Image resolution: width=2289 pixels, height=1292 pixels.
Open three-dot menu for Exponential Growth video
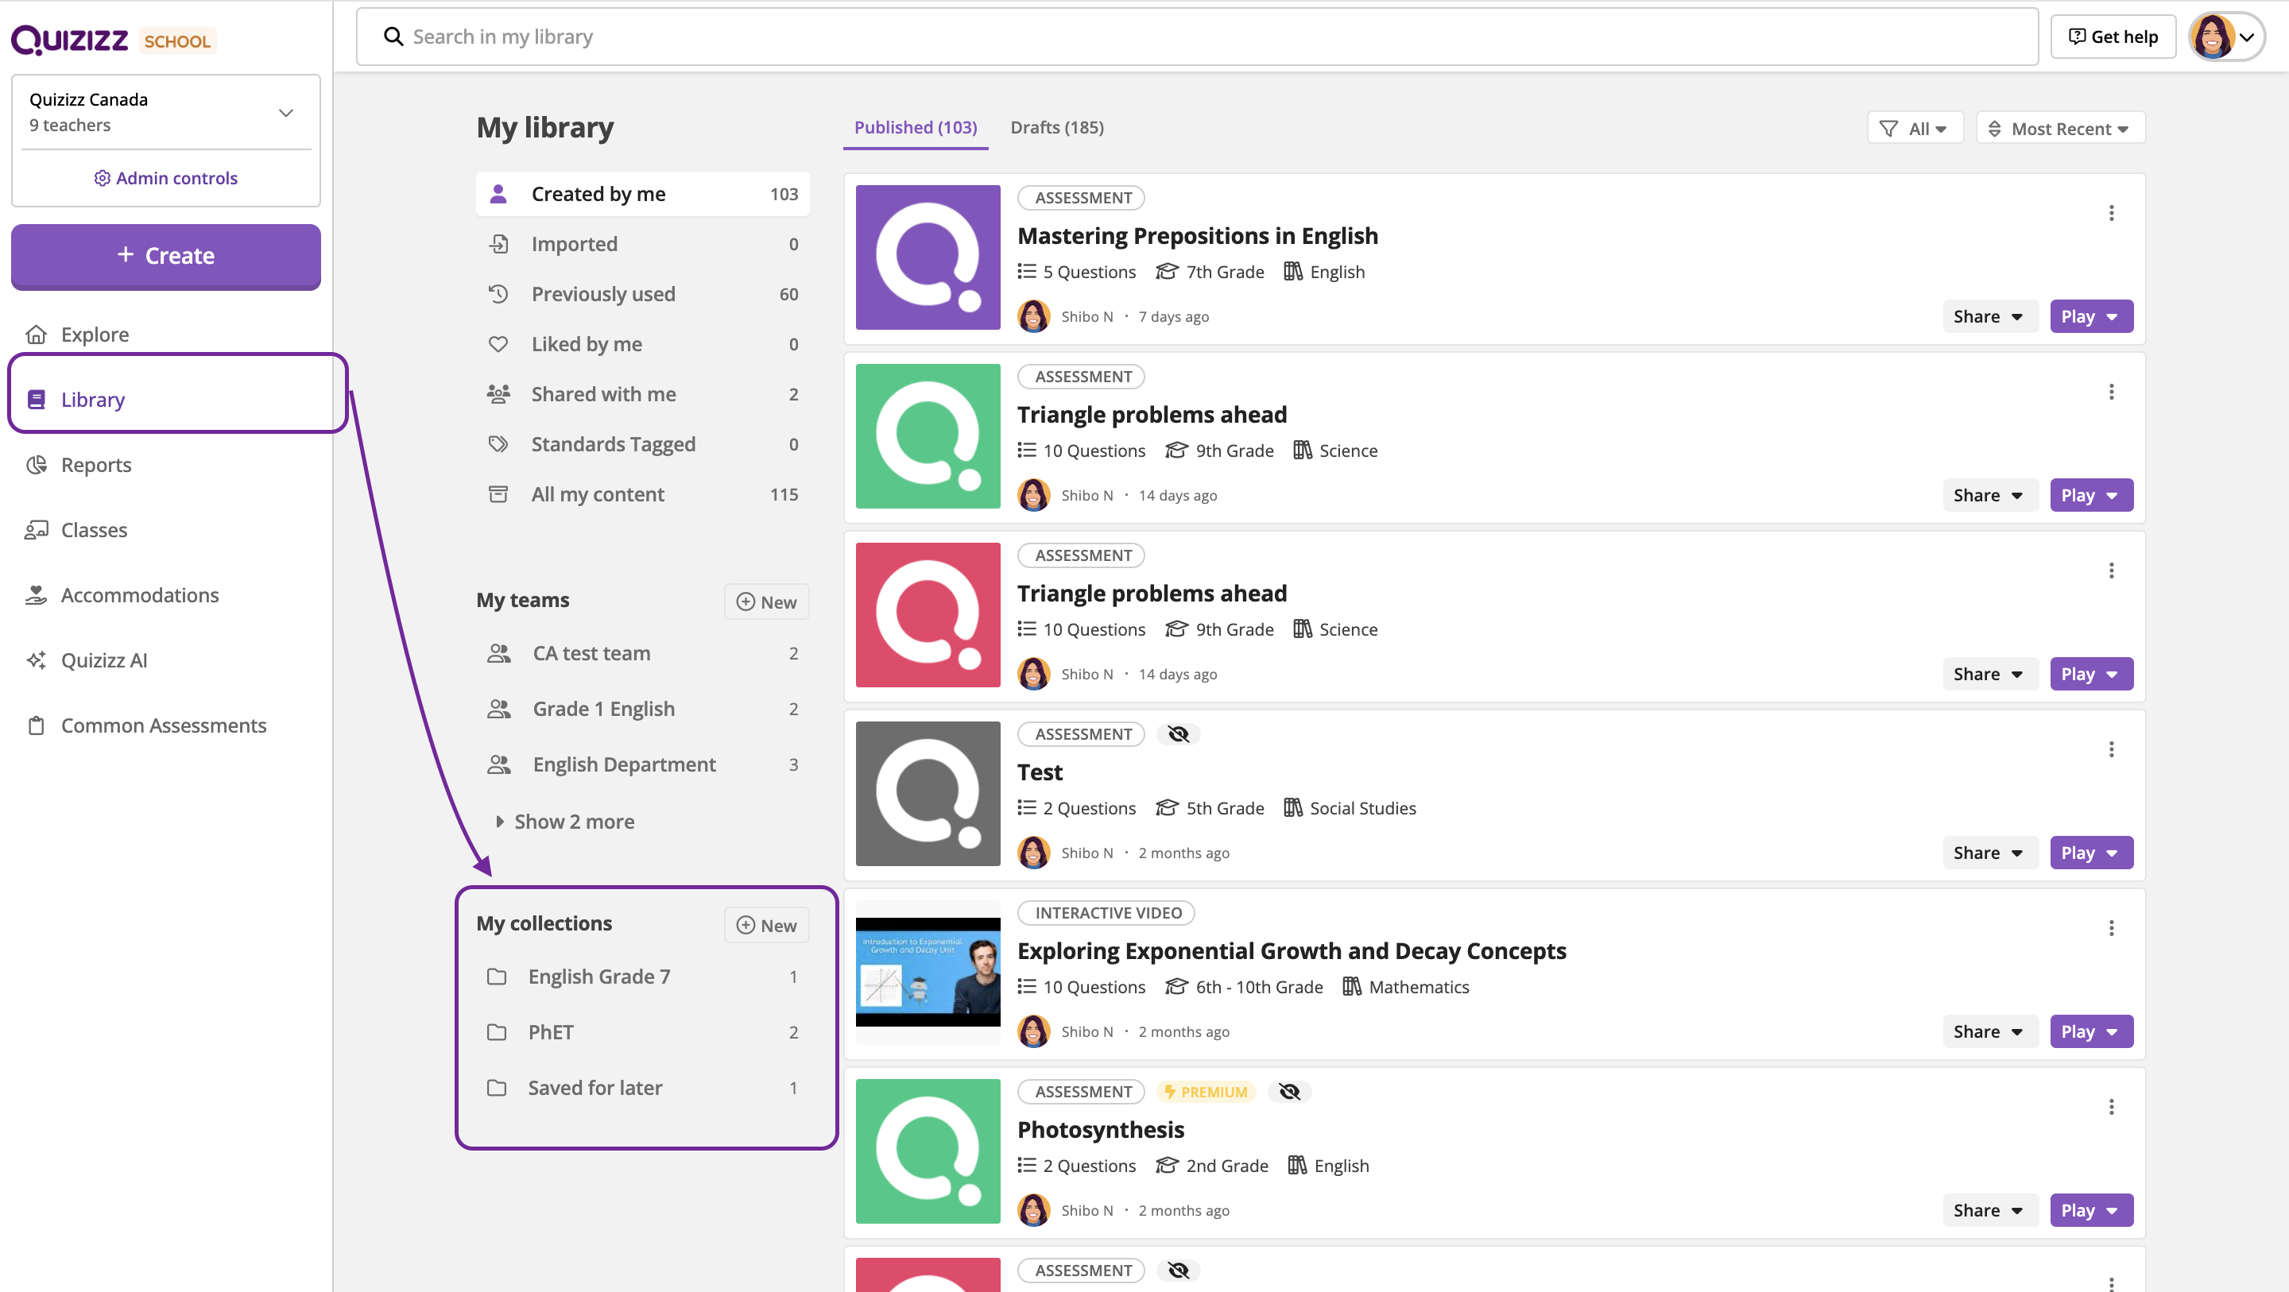tap(2111, 927)
